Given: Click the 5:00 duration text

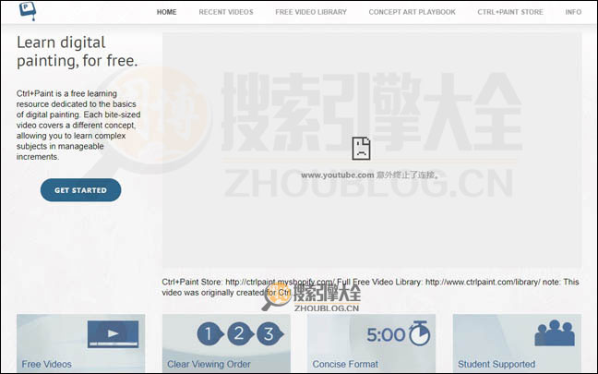Looking at the screenshot, I should (386, 335).
